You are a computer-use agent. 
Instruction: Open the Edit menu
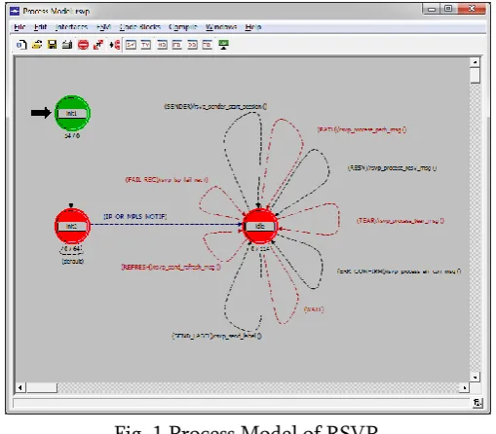[40, 27]
